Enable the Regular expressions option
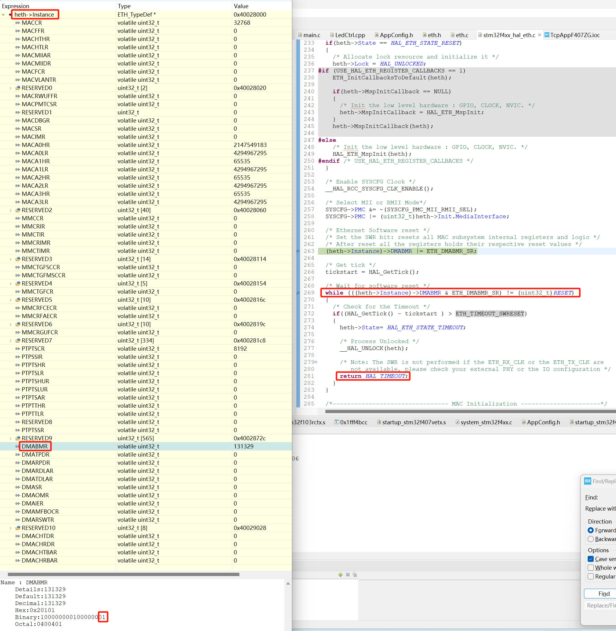Image resolution: width=616 pixels, height=631 pixels. point(591,576)
